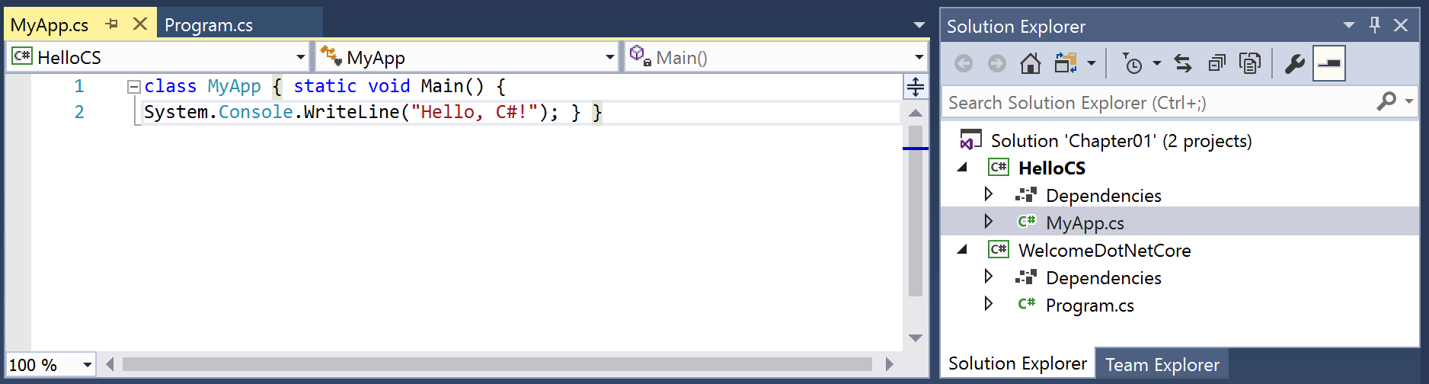Open the Solution Explorer window position dropdown

(1348, 25)
